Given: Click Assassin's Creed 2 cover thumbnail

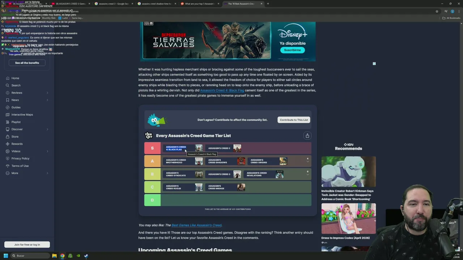Looking at the screenshot, I should tap(237, 148).
